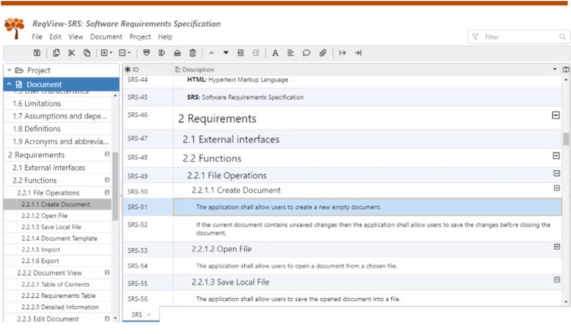
Task: Open the Project menu
Action: (139, 36)
